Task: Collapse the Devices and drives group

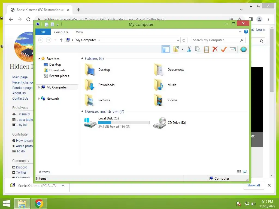Action: 82,112
